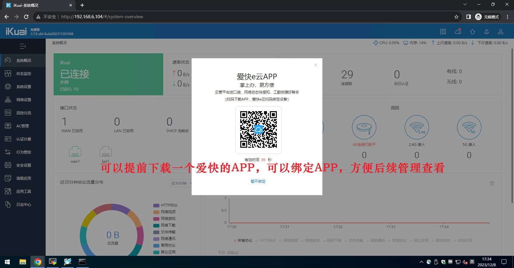
Task: Open a new browser tab
Action: (82, 5)
